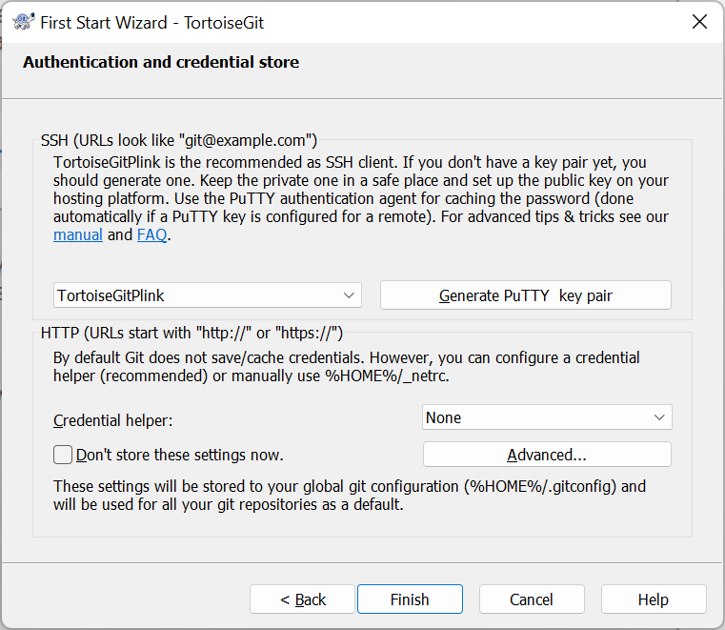Go back to previous wizard page

(302, 600)
